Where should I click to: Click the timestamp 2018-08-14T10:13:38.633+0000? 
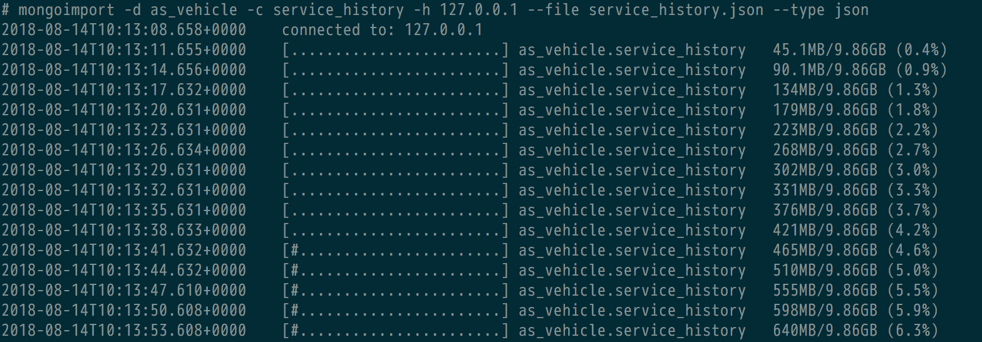tap(124, 231)
